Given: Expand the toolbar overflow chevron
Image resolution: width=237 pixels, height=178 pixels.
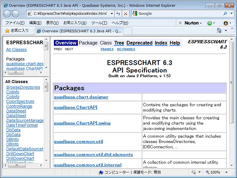Looking at the screenshot, I should [232, 28].
